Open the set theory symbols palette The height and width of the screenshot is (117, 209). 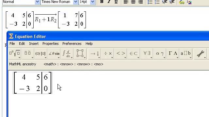coord(134,54)
